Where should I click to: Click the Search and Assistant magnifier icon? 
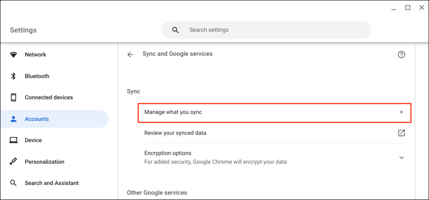tap(13, 183)
